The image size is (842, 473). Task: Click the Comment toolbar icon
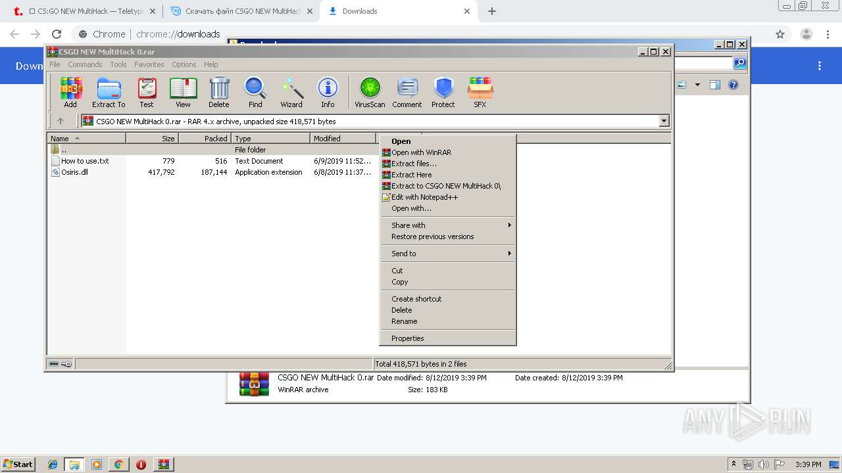point(407,92)
